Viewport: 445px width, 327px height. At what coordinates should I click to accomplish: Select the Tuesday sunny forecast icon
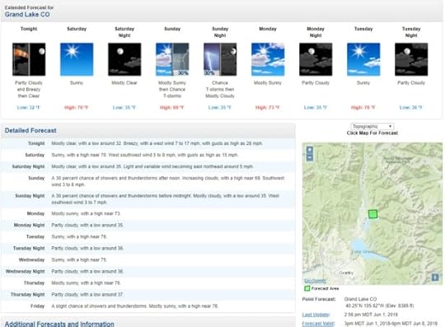363,59
